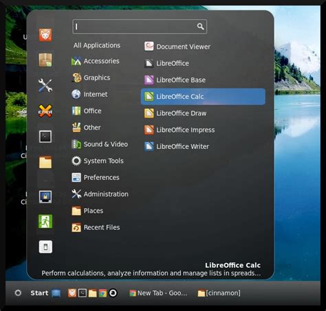Screen dimensions: 326x311
Task: Open the fox browser favorite in sidebar
Action: [45, 35]
